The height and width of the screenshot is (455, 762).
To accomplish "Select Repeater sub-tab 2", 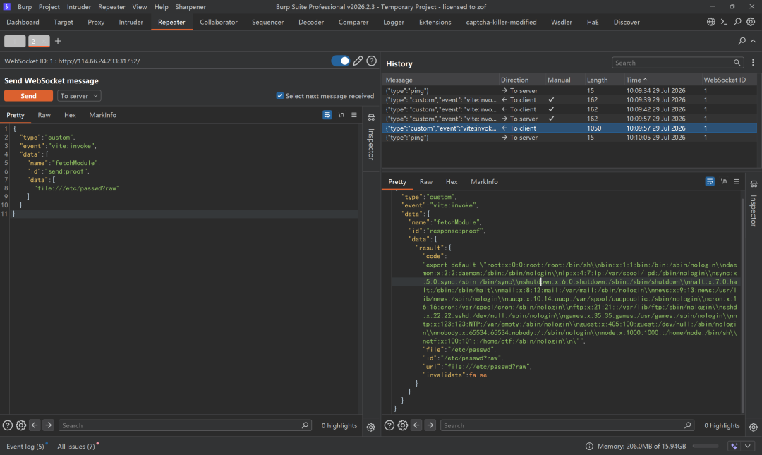I will [x=39, y=42].
